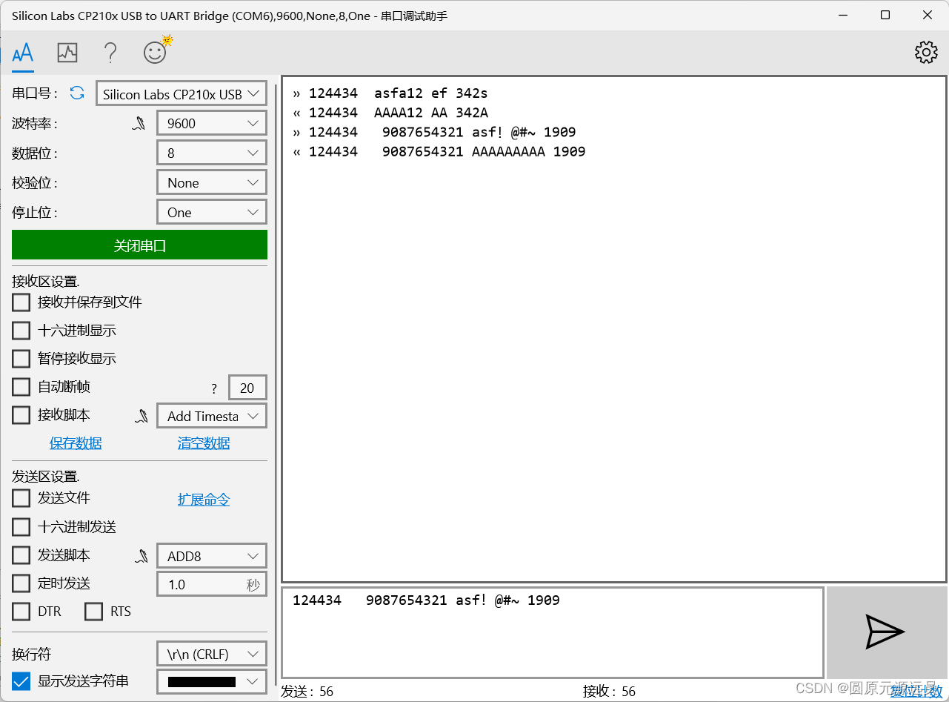Image resolution: width=949 pixels, height=702 pixels.
Task: Open the text mode (AA) tab
Action: click(x=23, y=53)
